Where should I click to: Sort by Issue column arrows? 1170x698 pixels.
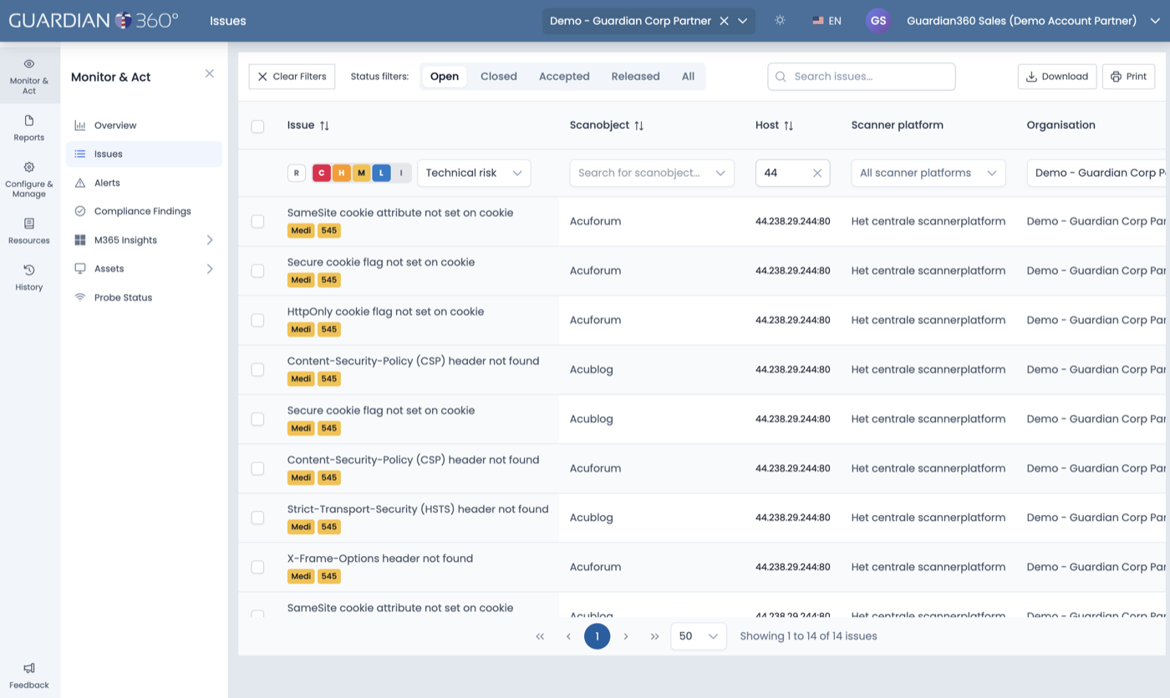[x=324, y=125]
